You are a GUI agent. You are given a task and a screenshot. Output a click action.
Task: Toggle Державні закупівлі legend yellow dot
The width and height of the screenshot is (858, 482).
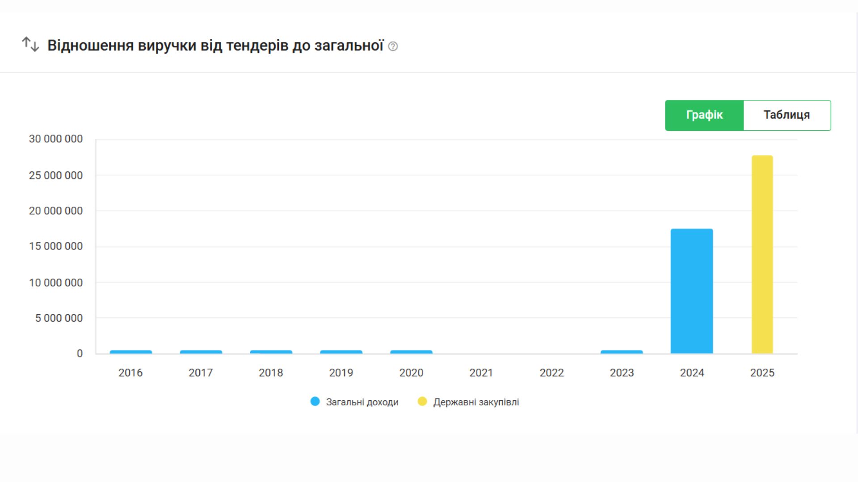tap(422, 402)
